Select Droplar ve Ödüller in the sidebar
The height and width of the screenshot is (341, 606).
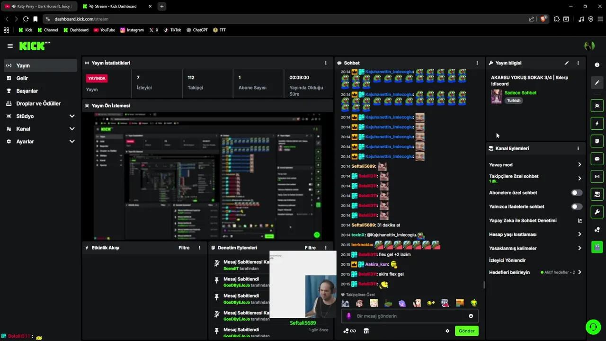point(40,103)
